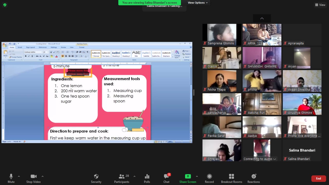This screenshot has height=185, width=329.
Task: Switch to the Insert tab in Word
Action: [x=20, y=47]
